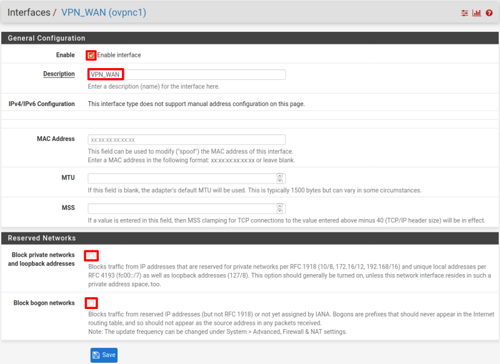The width and height of the screenshot is (500, 364).
Task: Select the Block bogon networks label
Action: (x=44, y=303)
